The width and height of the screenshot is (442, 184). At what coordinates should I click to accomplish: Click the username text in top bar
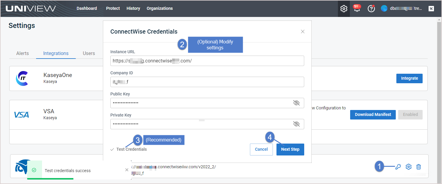tap(406, 9)
